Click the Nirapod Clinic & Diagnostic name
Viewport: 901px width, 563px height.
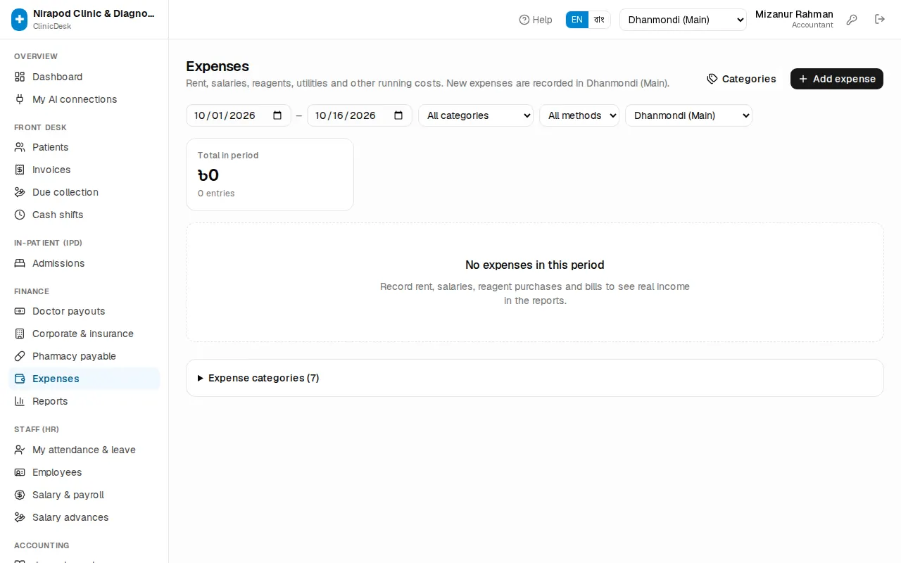[x=94, y=13]
